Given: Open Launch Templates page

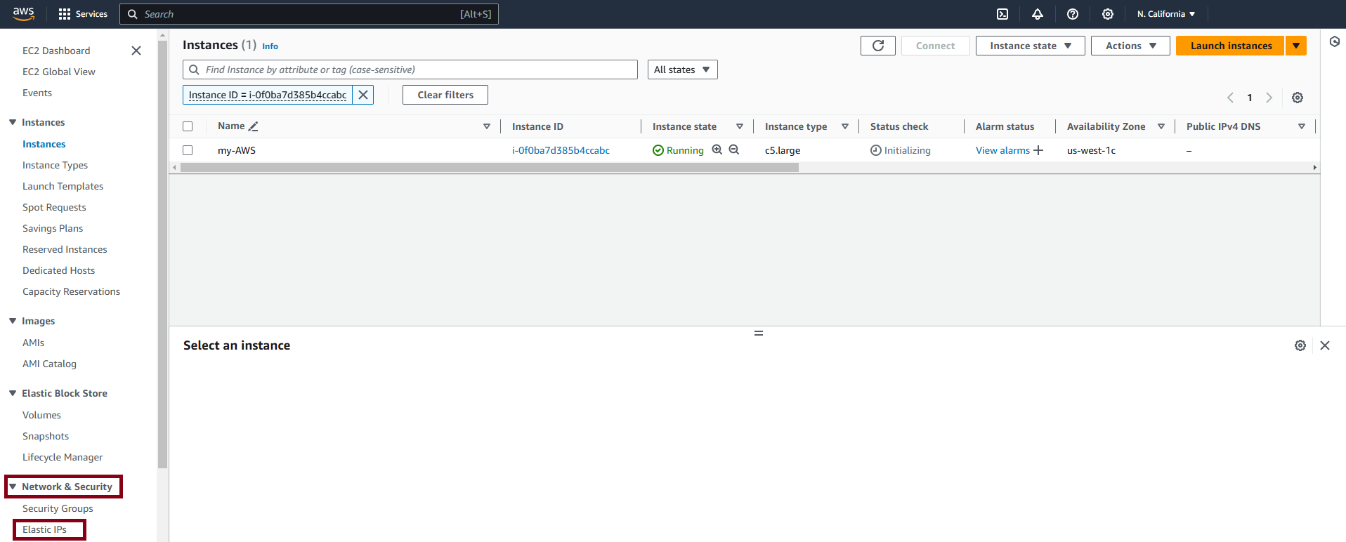Looking at the screenshot, I should point(63,186).
